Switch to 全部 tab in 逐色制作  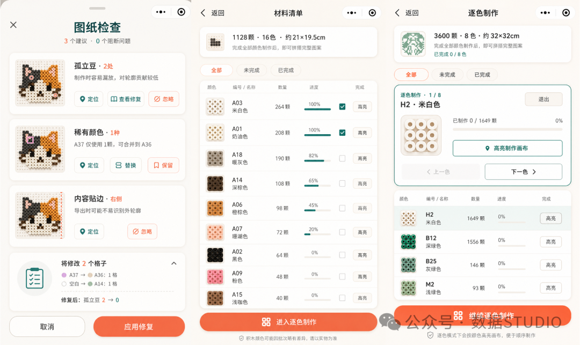[x=411, y=75]
